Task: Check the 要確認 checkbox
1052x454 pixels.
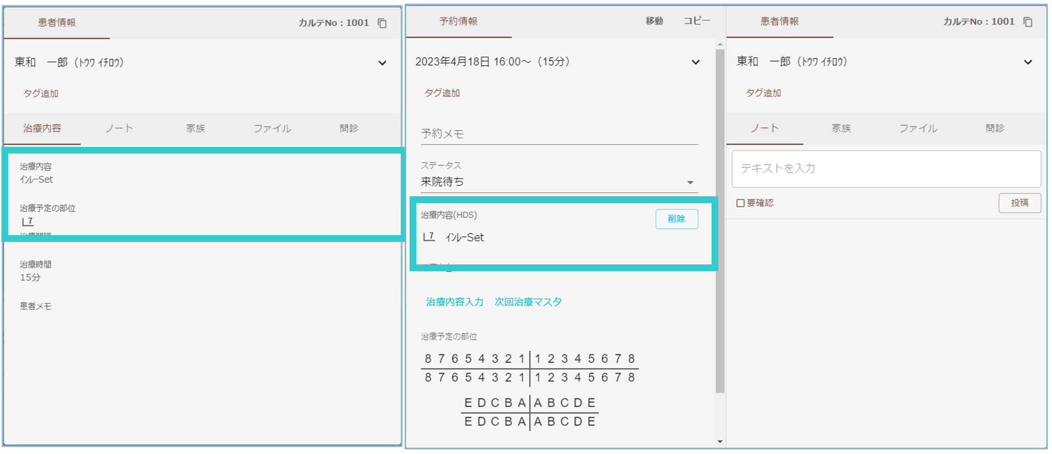Action: [740, 203]
